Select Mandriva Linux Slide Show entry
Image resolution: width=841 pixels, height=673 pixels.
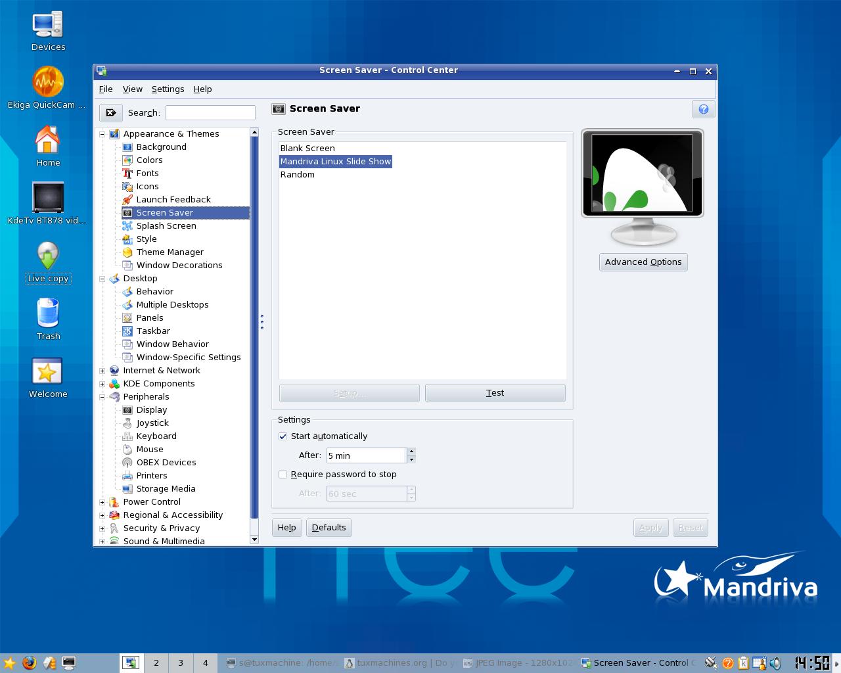(x=336, y=161)
